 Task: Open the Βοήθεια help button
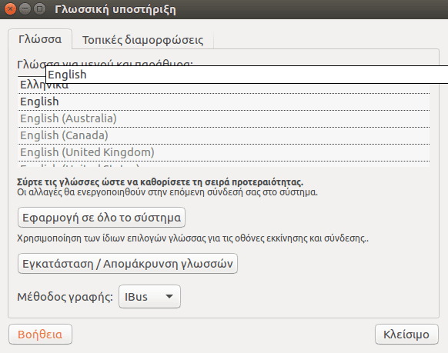40,335
